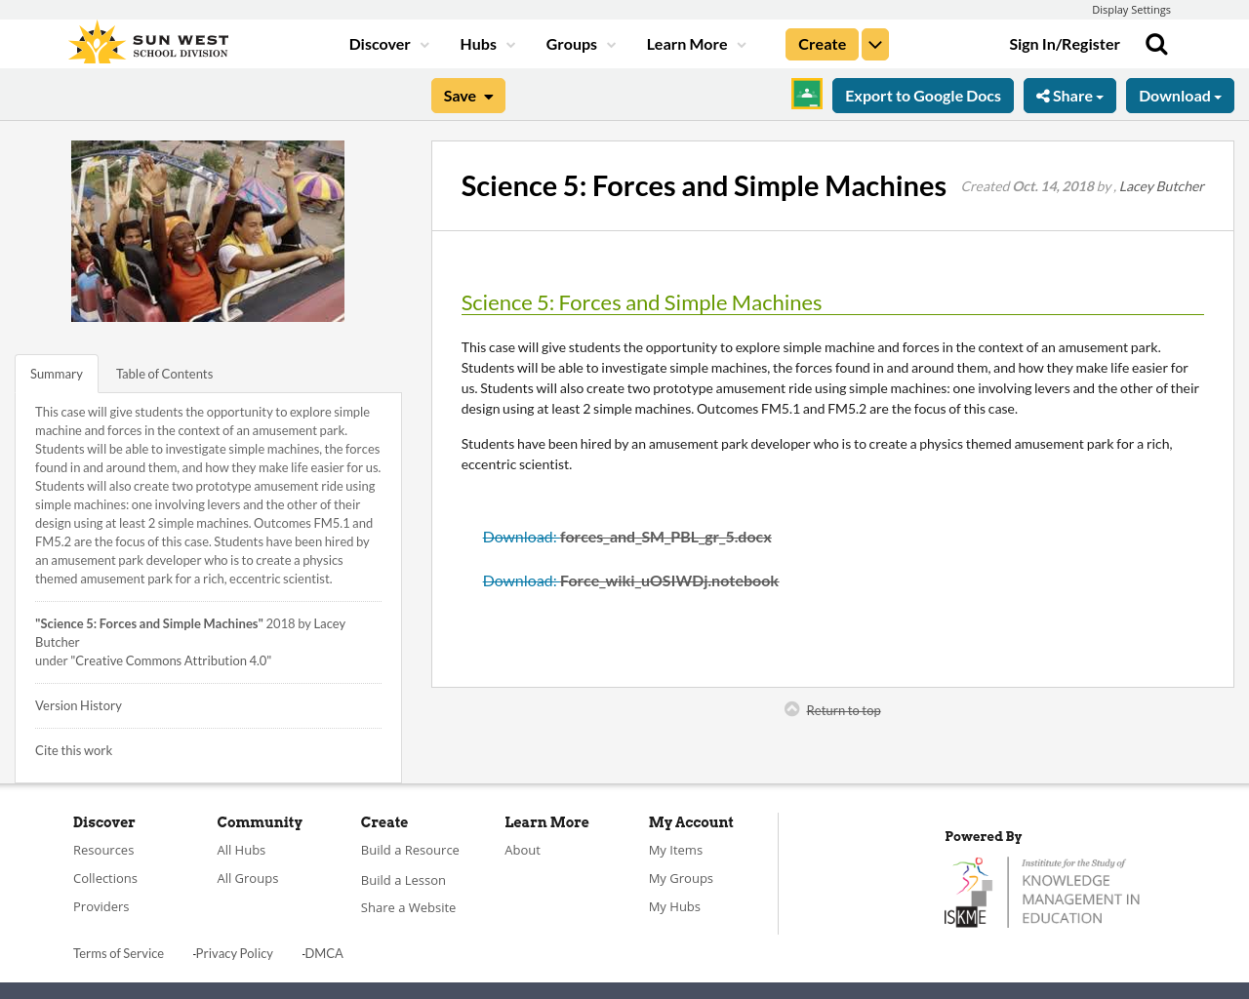Expand the Save dropdown menu
Screen dimensions: 1249x999
tap(467, 94)
